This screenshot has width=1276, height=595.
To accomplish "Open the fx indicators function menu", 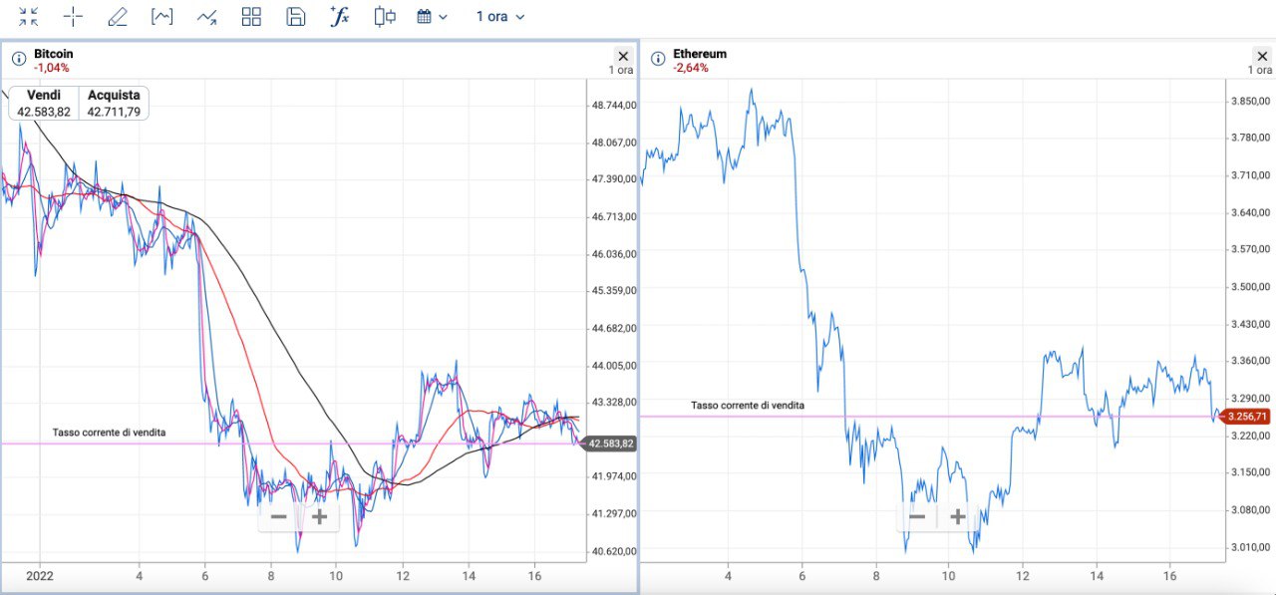I will click(339, 17).
